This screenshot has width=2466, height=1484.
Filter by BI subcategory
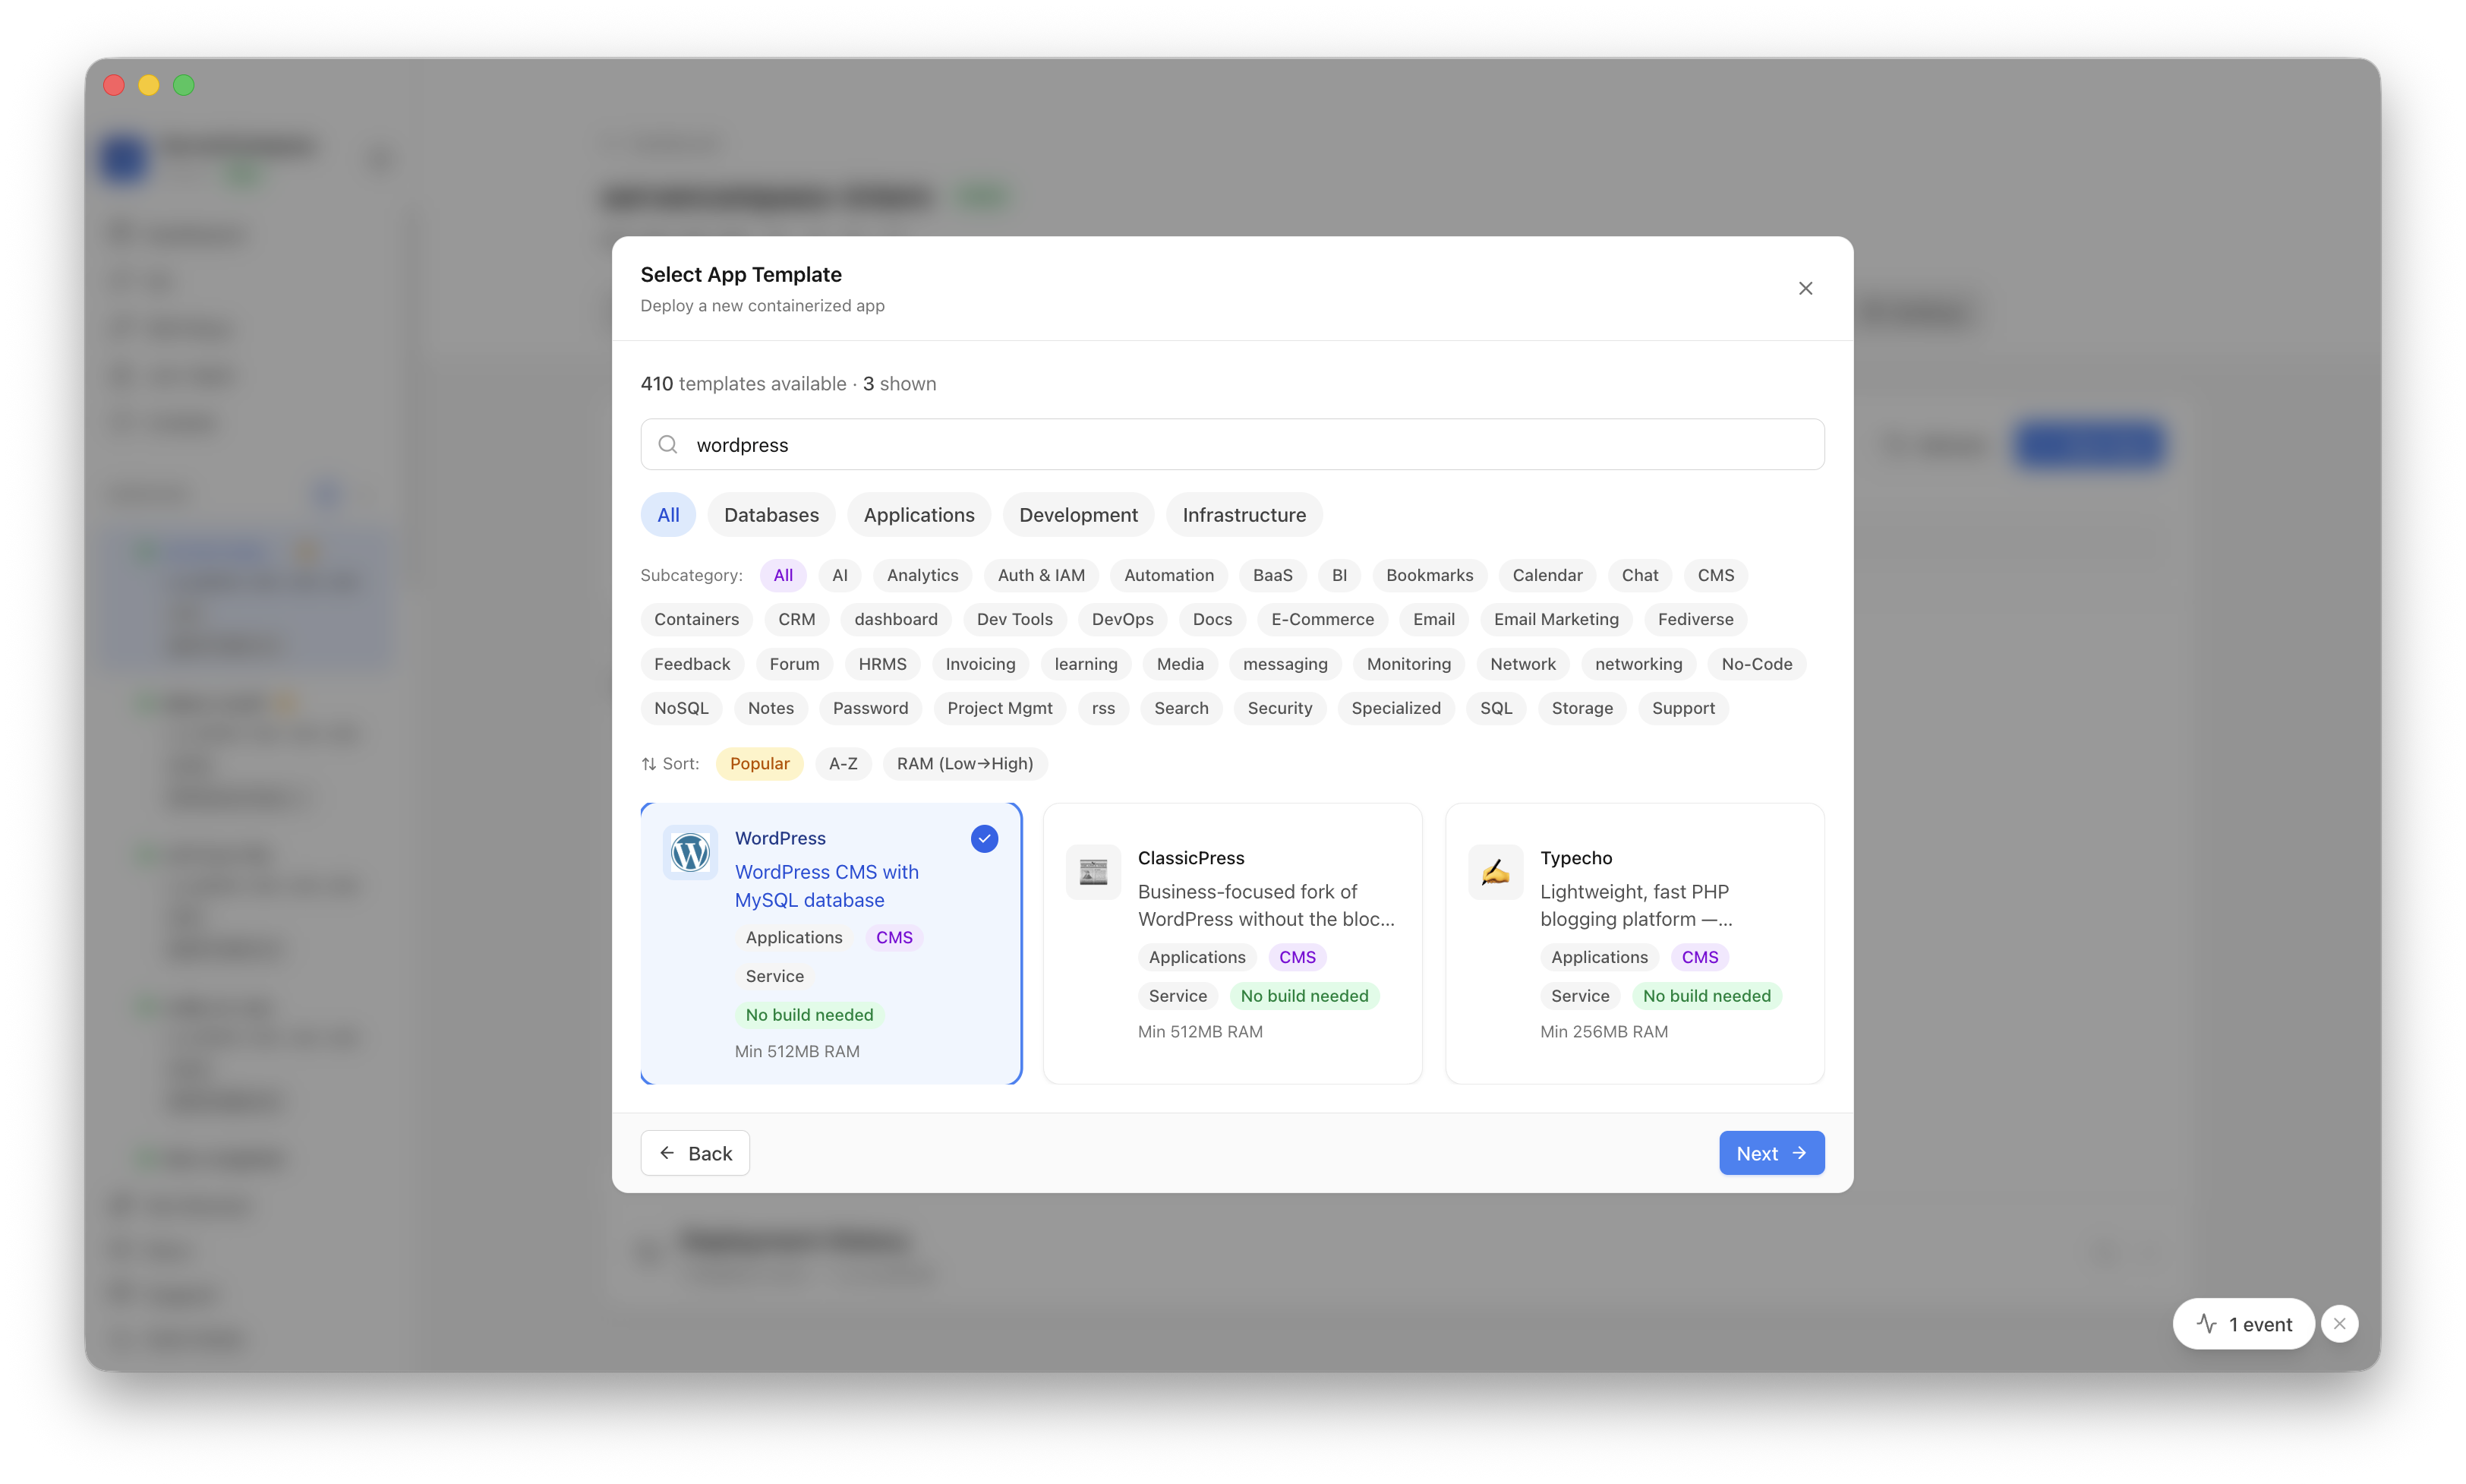pyautogui.click(x=1339, y=575)
